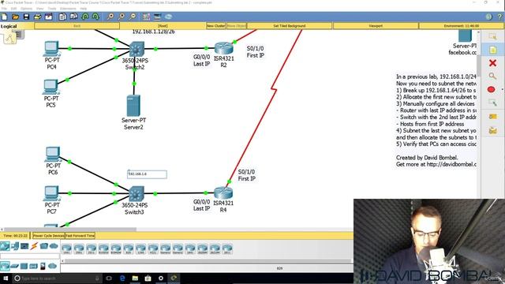Choose the Add Simple PDU envelope tool
The image size is (505, 284).
[x=492, y=117]
